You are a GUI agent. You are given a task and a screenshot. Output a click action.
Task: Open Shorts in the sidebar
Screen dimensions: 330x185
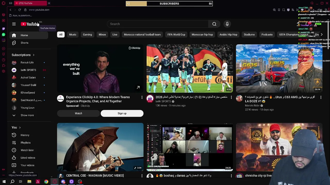tap(29, 43)
